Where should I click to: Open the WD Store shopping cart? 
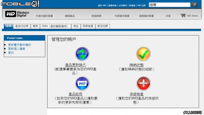click(x=189, y=16)
